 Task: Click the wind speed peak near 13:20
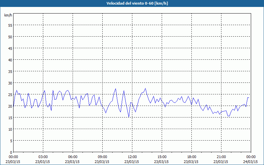[x=146, y=88]
